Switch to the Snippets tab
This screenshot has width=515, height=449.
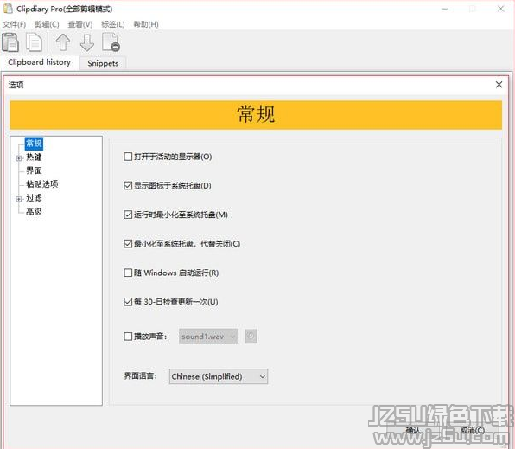coord(103,63)
